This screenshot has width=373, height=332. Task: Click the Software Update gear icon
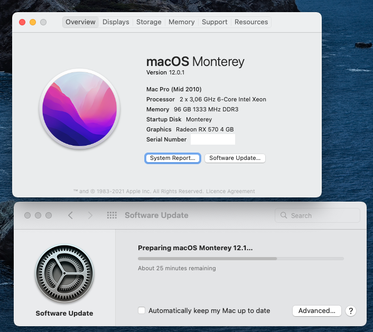coord(64,273)
